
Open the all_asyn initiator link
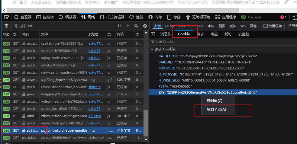(x=96, y=116)
